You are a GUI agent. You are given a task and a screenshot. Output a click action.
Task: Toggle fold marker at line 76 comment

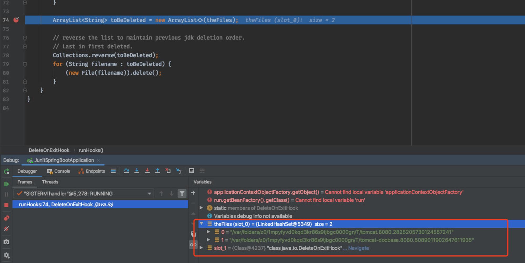25,38
